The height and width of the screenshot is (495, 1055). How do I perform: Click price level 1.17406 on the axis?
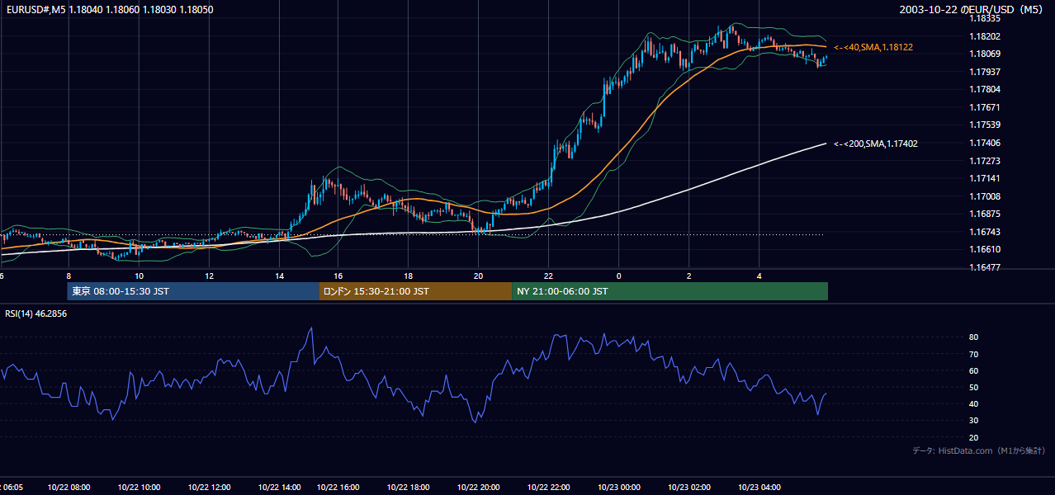[984, 143]
